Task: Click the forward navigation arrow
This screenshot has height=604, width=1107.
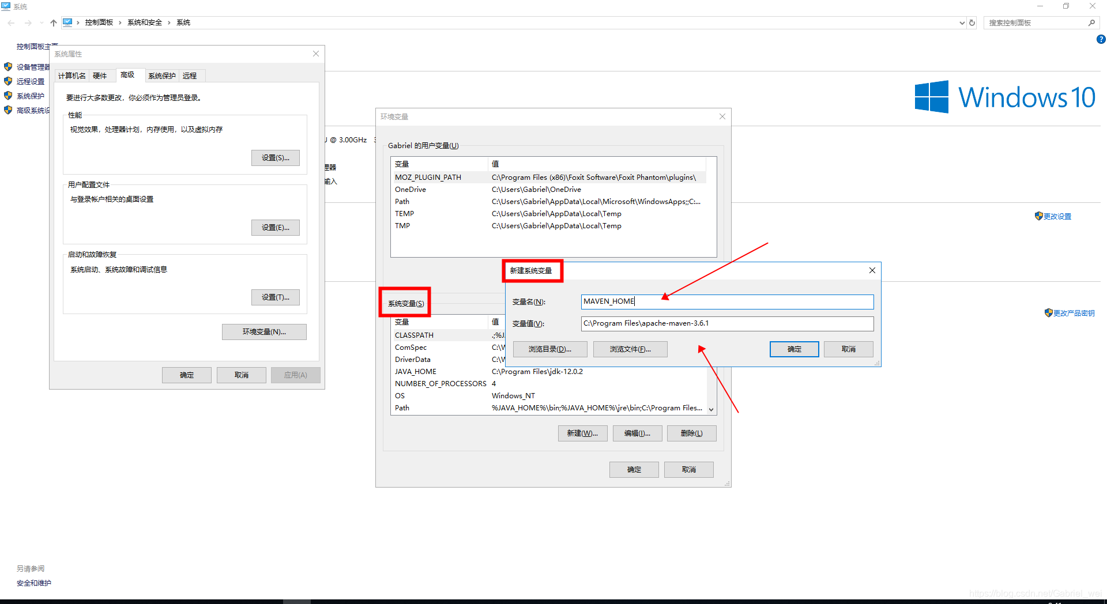Action: (28, 23)
